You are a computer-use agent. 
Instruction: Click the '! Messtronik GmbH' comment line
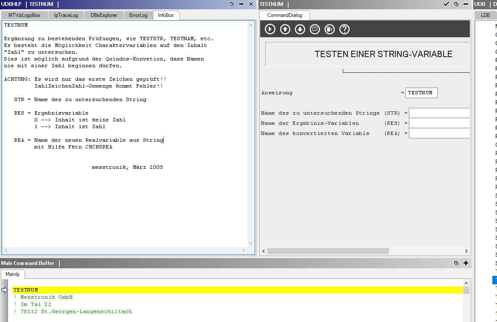43,297
